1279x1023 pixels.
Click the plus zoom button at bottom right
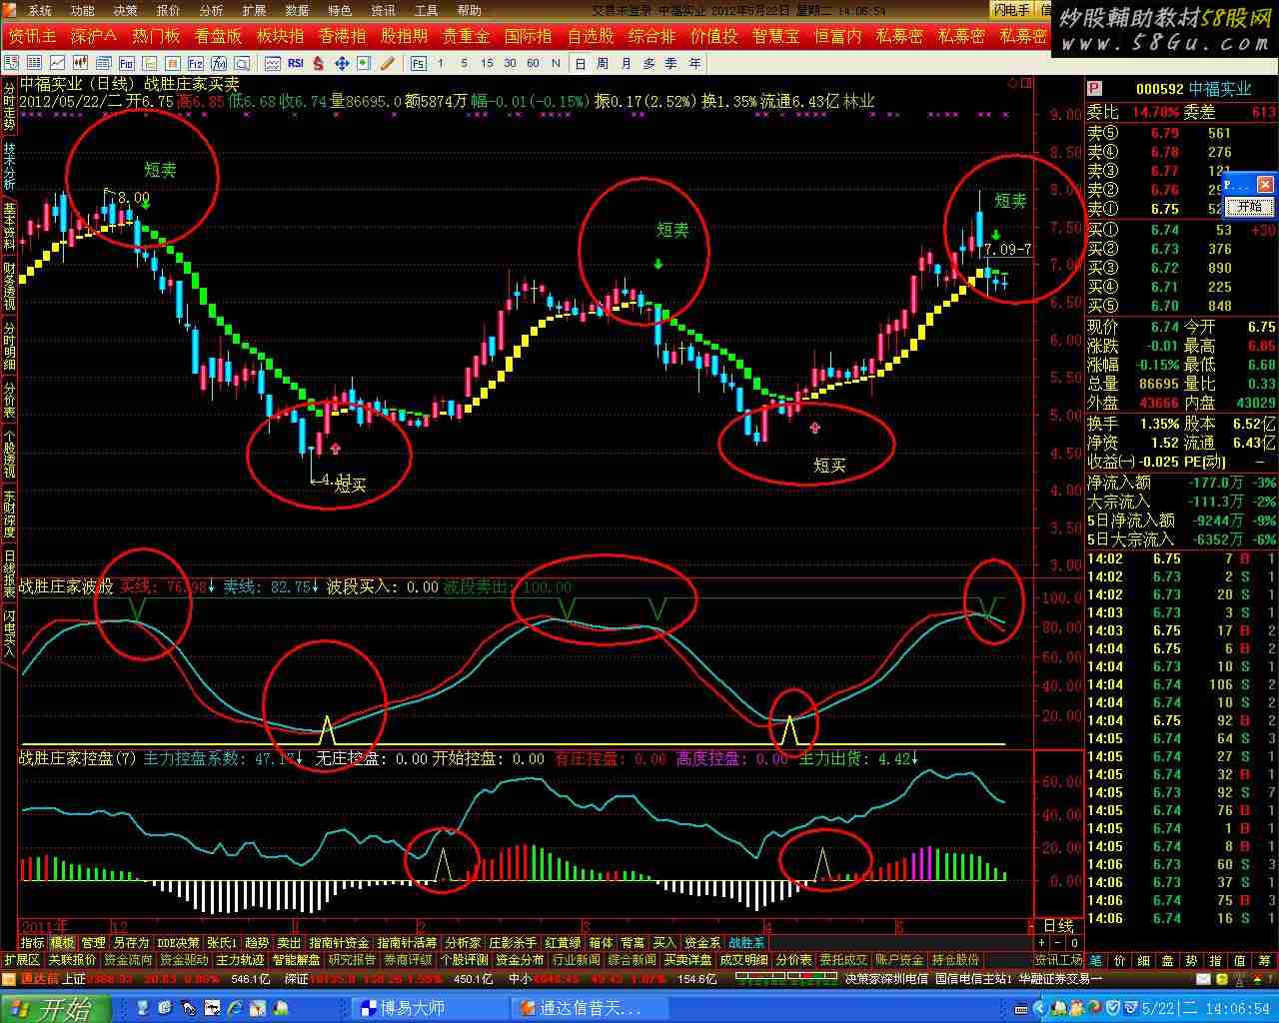click(x=1041, y=942)
